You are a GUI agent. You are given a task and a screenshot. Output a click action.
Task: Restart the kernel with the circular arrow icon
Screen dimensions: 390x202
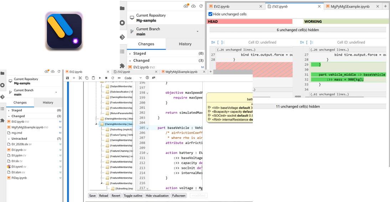(113, 78)
